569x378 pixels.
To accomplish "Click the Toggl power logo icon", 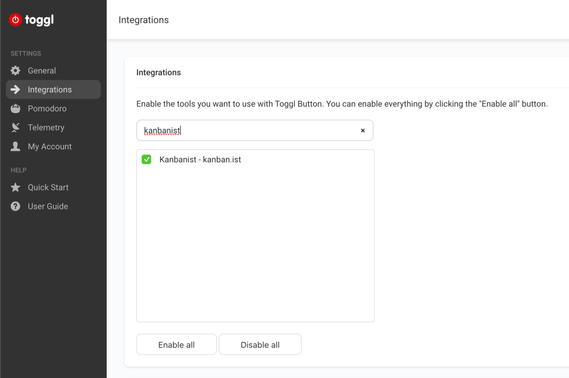I will pos(15,20).
